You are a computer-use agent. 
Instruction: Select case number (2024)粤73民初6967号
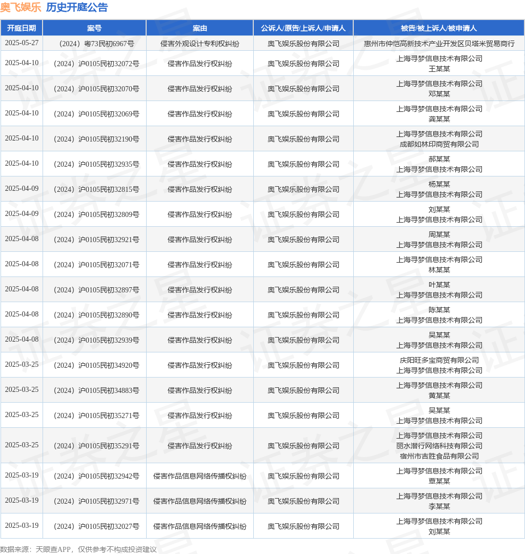click(x=96, y=44)
